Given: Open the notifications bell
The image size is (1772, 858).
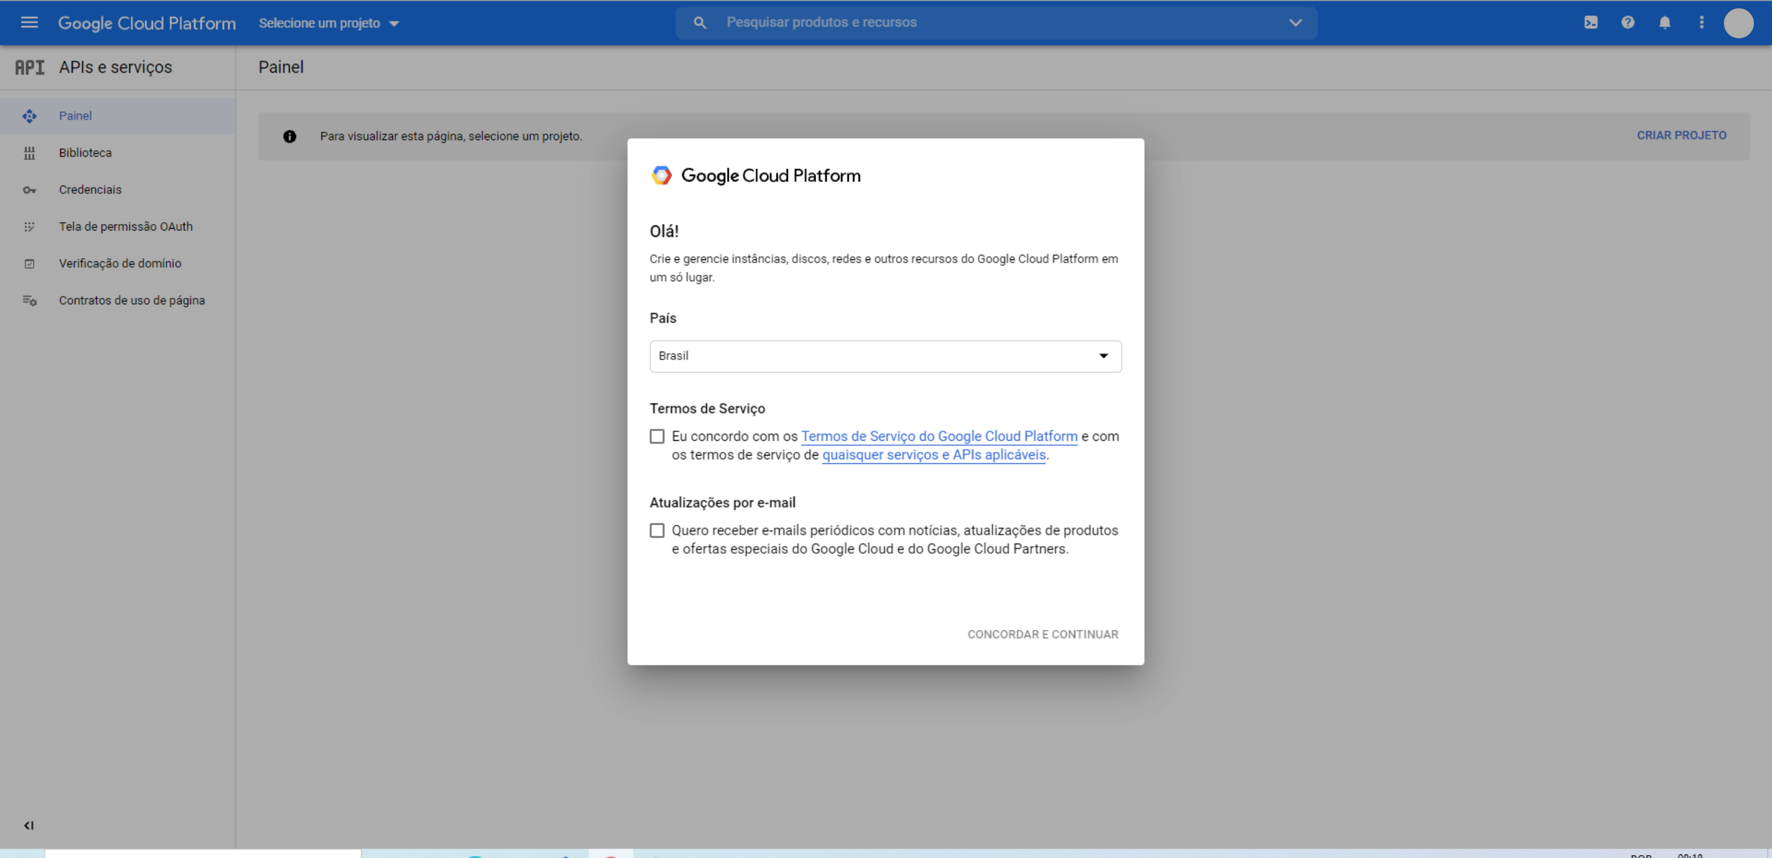Looking at the screenshot, I should click(x=1664, y=22).
